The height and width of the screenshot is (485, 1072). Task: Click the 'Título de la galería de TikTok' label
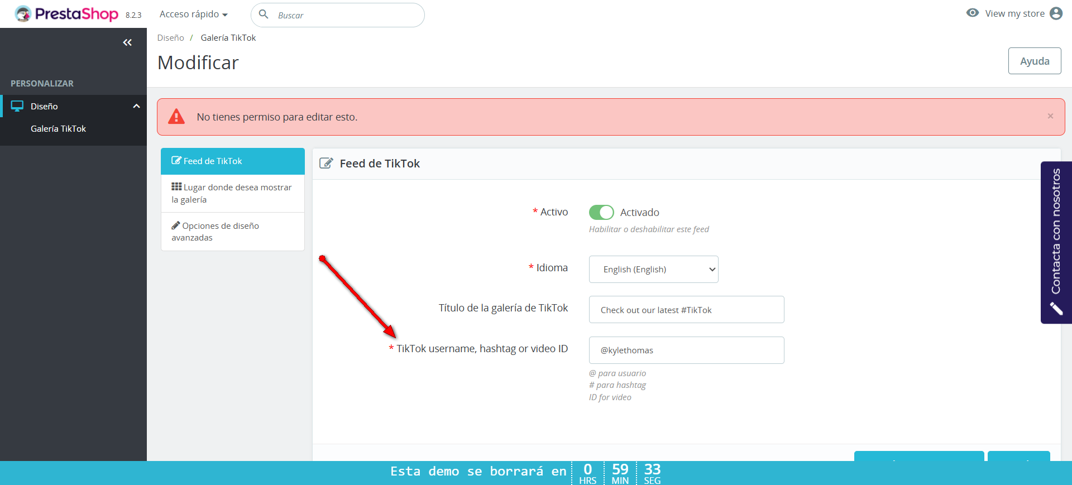(503, 308)
